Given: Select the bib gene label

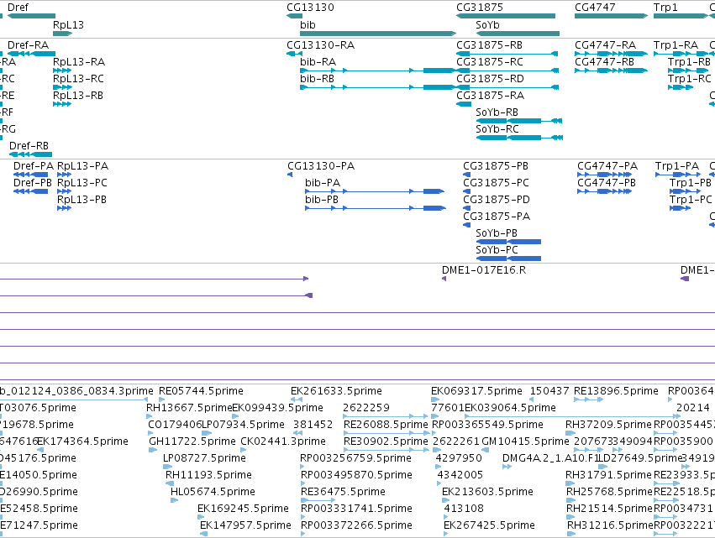Looking at the screenshot, I should 308,24.
